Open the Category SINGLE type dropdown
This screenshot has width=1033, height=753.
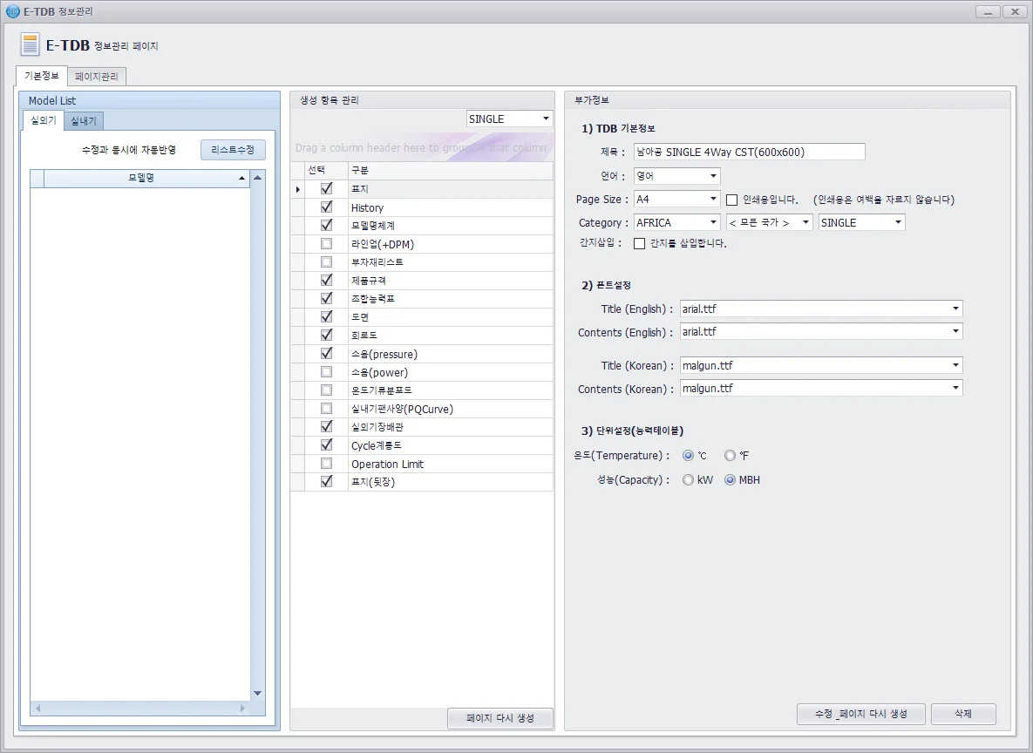pyautogui.click(x=897, y=222)
